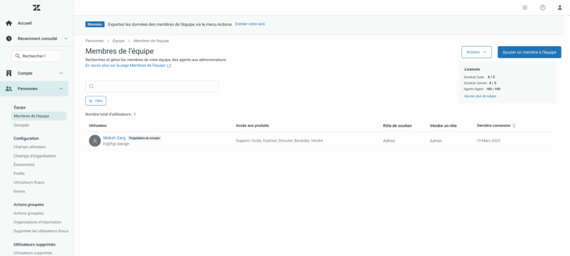Click Équipe breadcrumb
The image size is (570, 256).
(119, 41)
